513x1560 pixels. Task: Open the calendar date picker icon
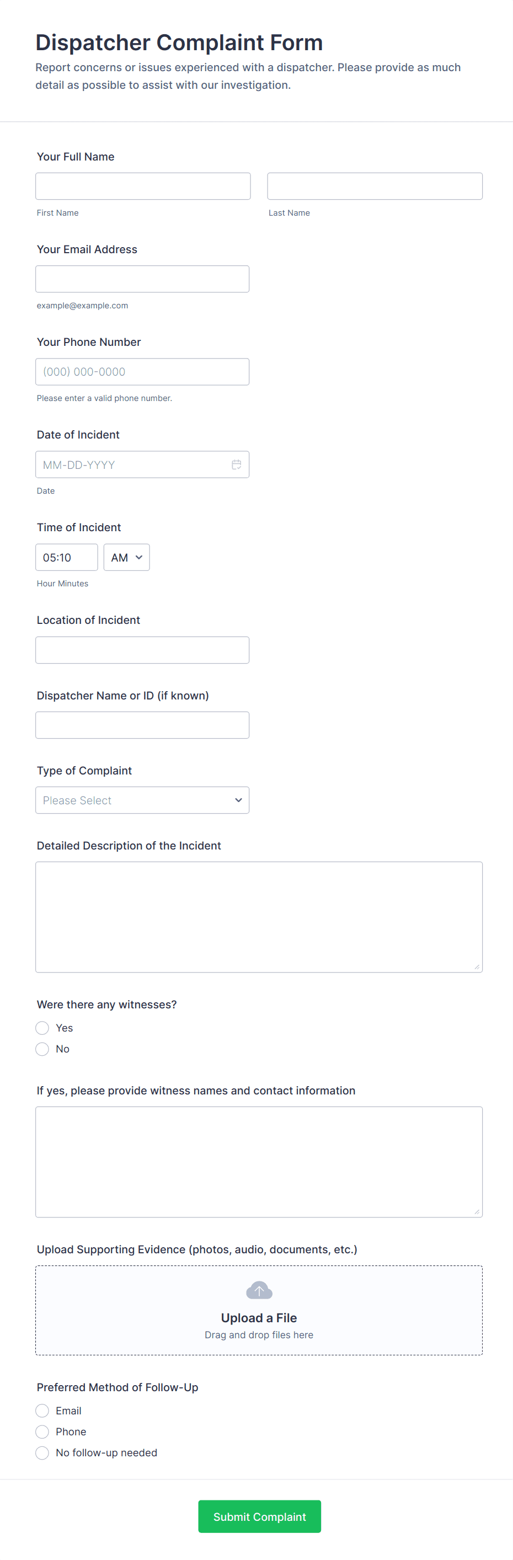(x=236, y=464)
